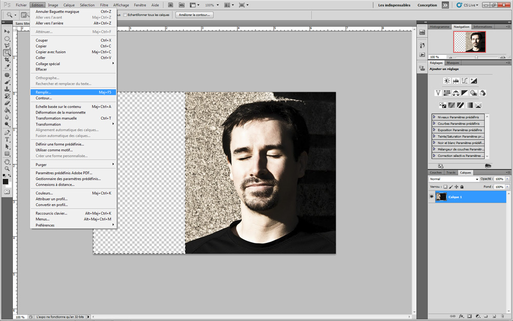The image size is (513, 321).
Task: Expand "Niveaux Paramètres prédéfinis" preset list
Action: pos(435,117)
